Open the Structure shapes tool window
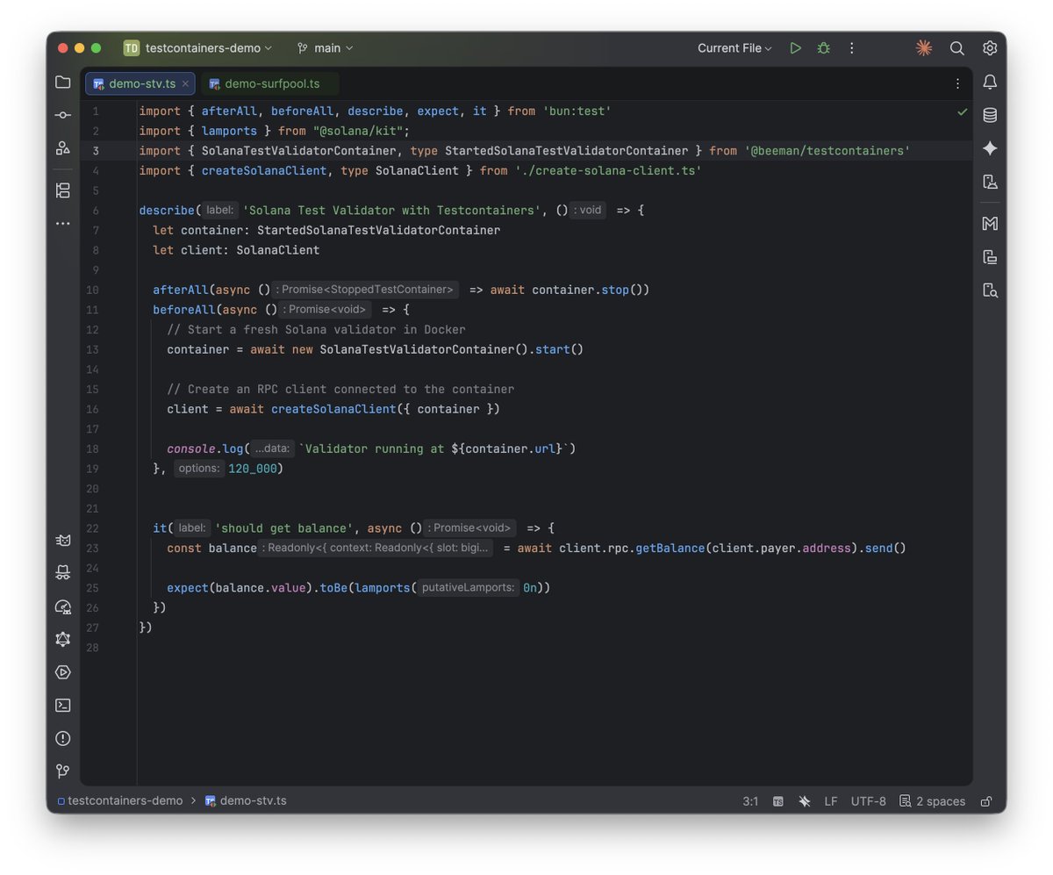Screen dimensions: 1053x875 62,147
